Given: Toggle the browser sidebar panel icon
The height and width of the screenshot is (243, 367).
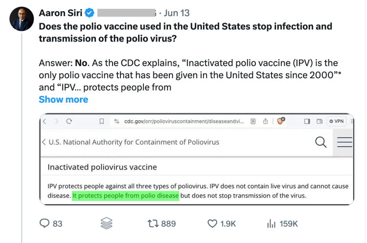Looking at the screenshot, I should click(x=307, y=121).
